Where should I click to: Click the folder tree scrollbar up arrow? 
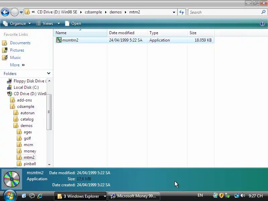pyautogui.click(x=49, y=81)
